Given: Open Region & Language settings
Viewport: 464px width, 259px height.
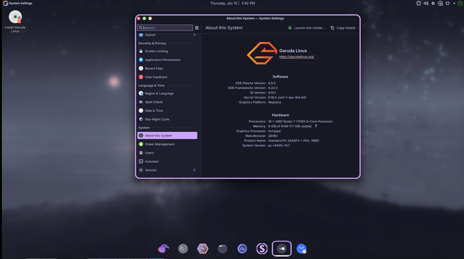Looking at the screenshot, I should tap(167, 93).
